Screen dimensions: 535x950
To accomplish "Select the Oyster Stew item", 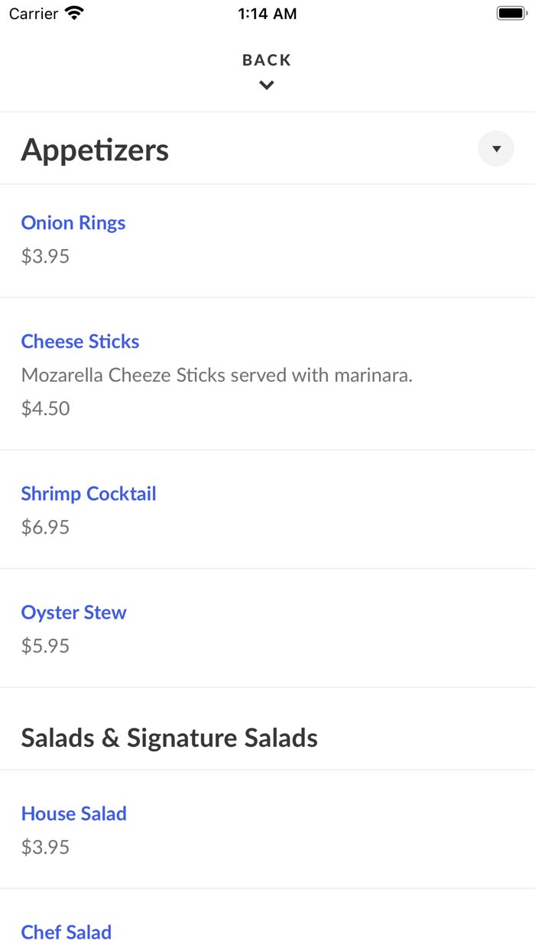I will [x=74, y=612].
